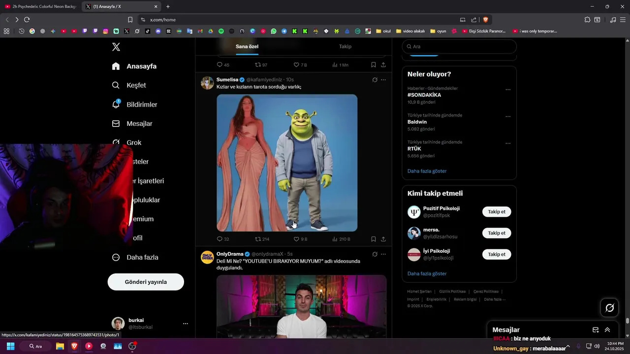Close the Anasayfa / X browser tab

point(156,6)
